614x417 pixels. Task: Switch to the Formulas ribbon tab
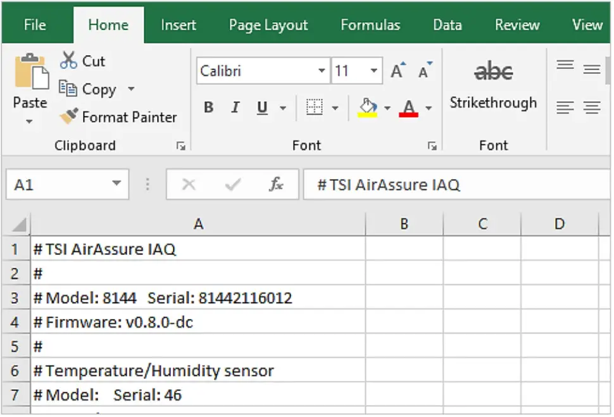click(x=370, y=25)
